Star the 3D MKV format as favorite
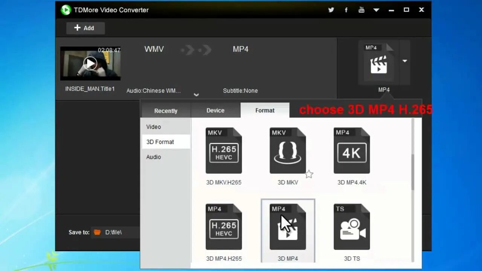482x271 pixels. pyautogui.click(x=309, y=174)
